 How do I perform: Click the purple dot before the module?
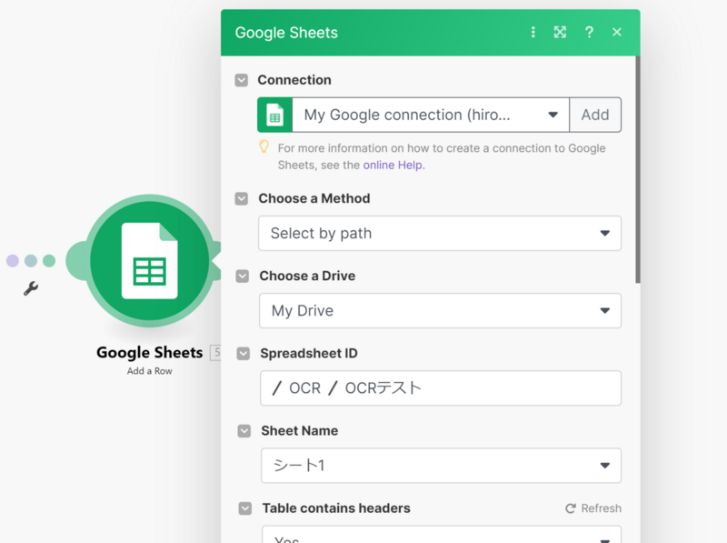(13, 261)
